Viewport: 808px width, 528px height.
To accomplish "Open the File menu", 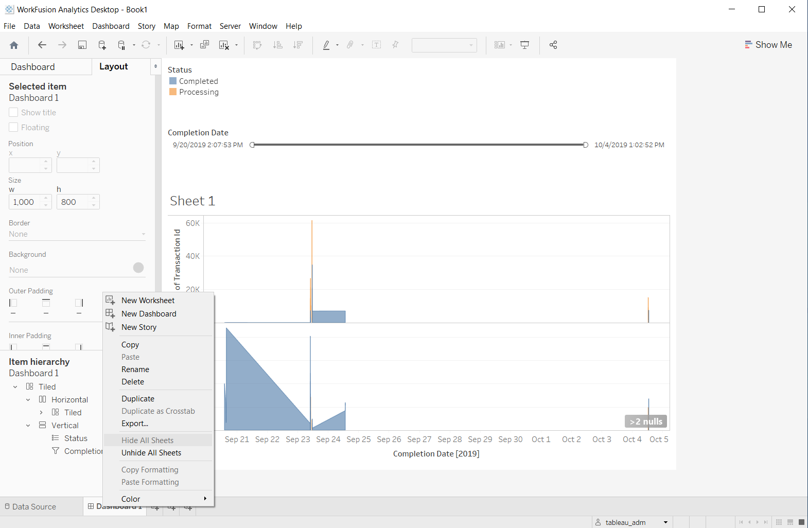I will click(9, 26).
